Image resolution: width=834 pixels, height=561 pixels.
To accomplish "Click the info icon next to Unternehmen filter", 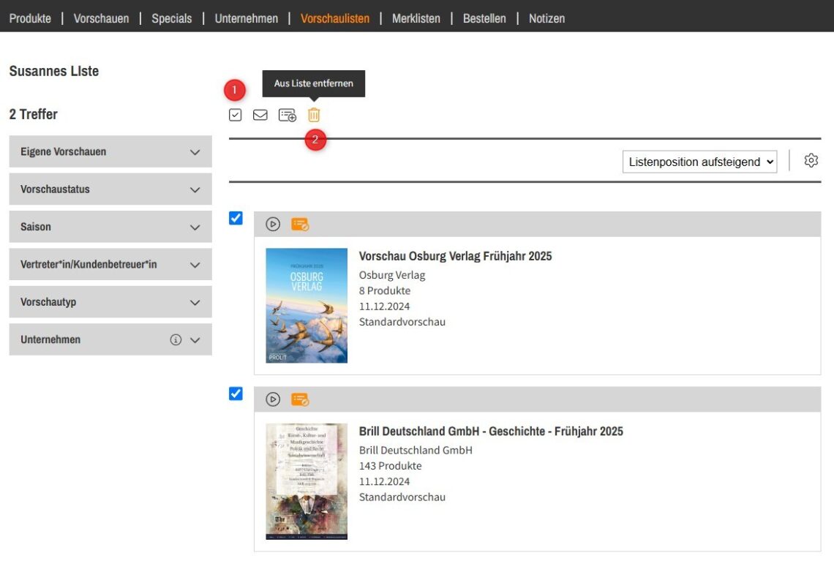I will coord(176,340).
